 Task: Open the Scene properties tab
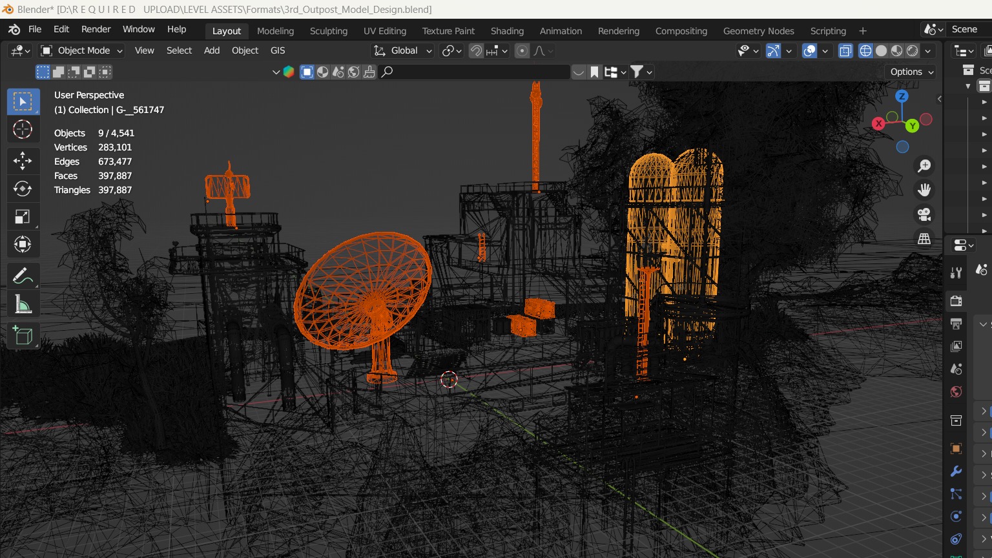956,369
